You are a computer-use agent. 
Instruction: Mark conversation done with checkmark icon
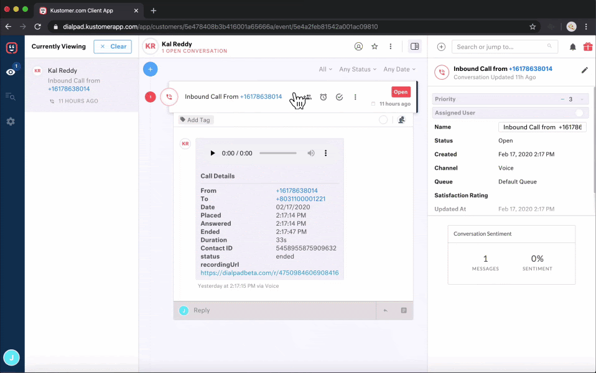(340, 97)
